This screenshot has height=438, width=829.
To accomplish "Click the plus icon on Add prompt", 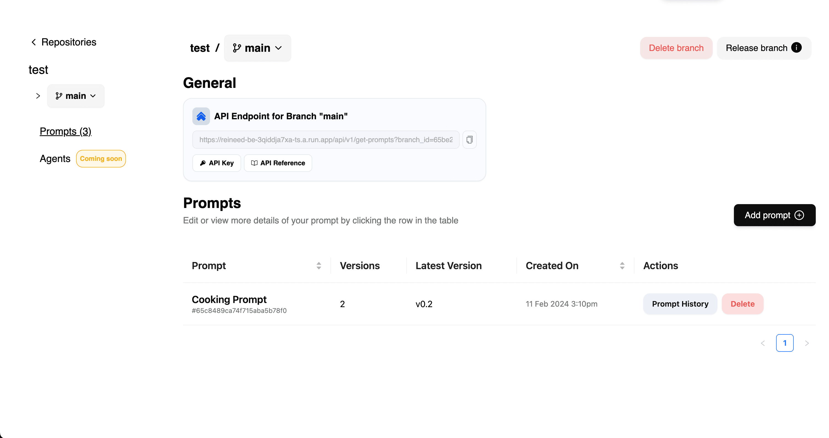I will click(800, 215).
